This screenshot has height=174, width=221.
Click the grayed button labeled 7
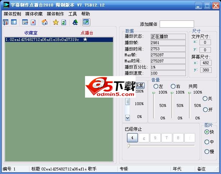(x=167, y=138)
